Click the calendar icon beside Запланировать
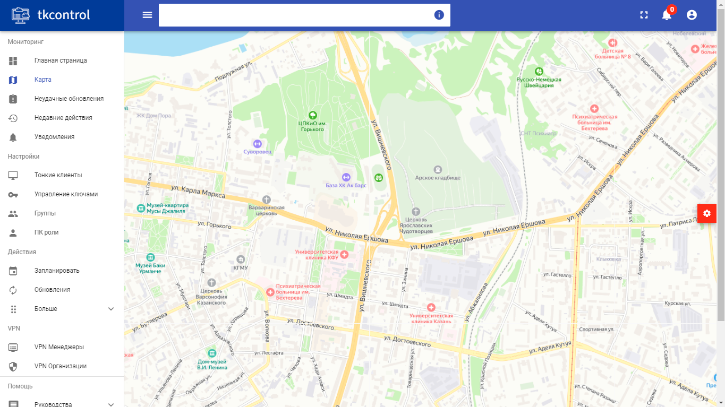725x407 pixels. 13,271
